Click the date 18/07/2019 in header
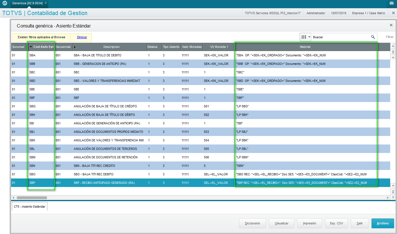This screenshot has width=397, height=234. click(339, 13)
